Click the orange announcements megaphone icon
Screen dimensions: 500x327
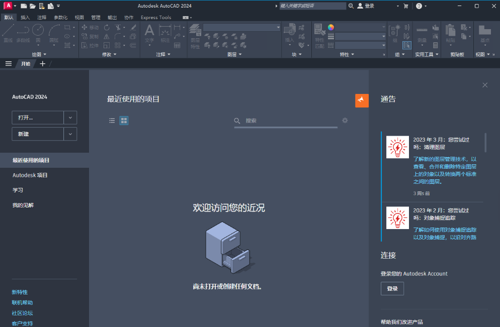[x=362, y=100]
